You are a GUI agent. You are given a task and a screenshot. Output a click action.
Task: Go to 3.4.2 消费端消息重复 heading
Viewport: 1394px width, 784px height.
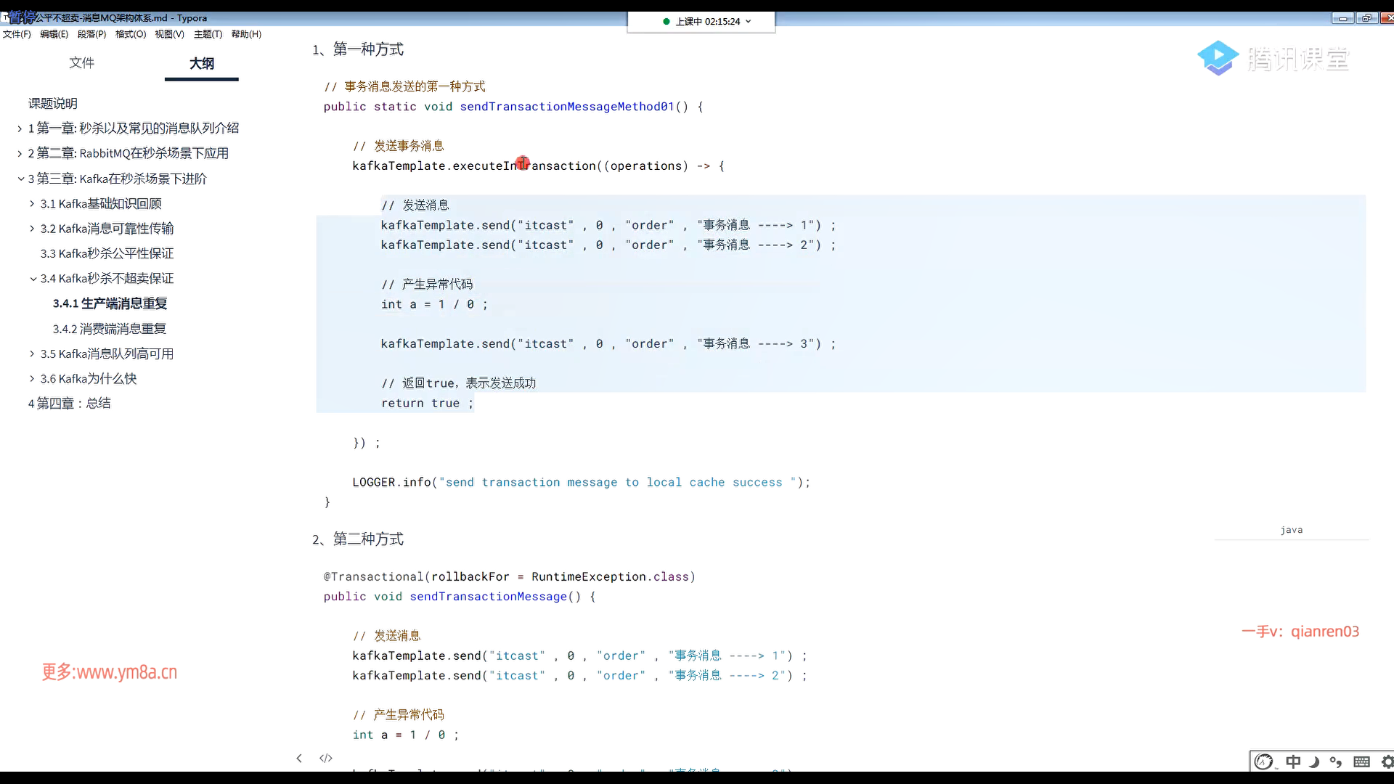point(109,329)
